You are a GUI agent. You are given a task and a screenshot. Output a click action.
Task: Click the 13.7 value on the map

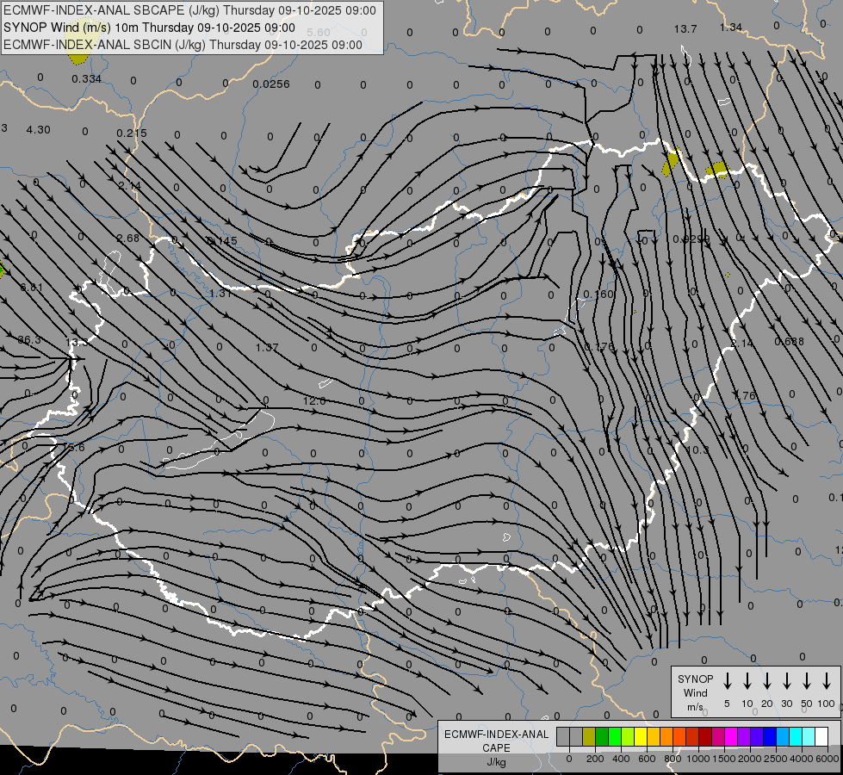click(x=685, y=29)
